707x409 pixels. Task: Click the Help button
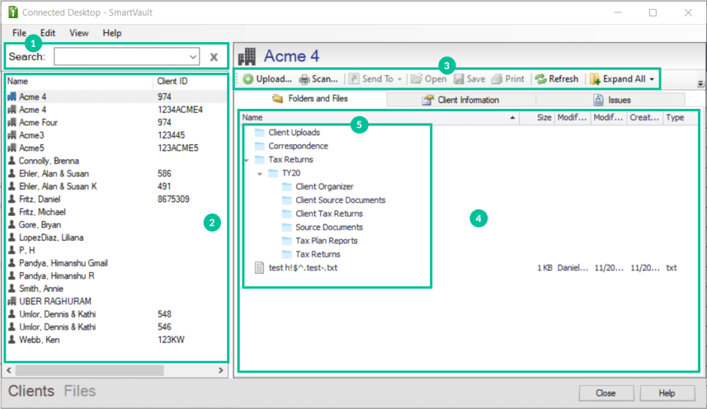666,392
